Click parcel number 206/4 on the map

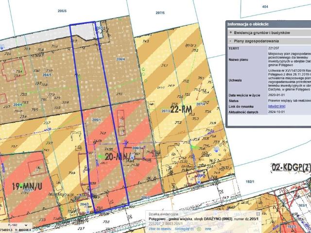pos(121,60)
